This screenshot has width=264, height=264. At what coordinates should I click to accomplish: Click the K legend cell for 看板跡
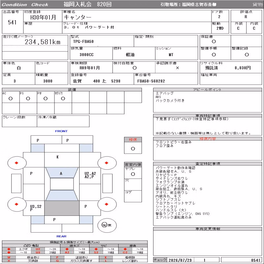pos(106,257)
